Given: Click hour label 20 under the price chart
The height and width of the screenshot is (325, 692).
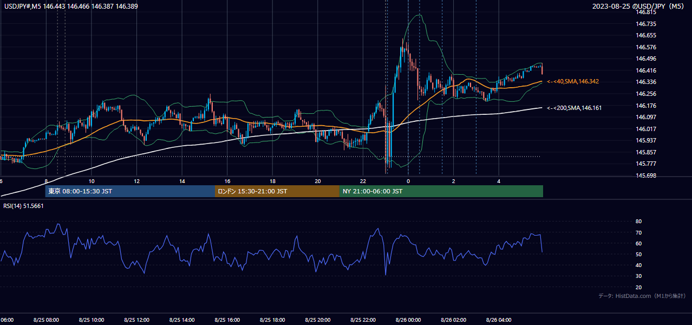Looking at the screenshot, I should pyautogui.click(x=318, y=181).
